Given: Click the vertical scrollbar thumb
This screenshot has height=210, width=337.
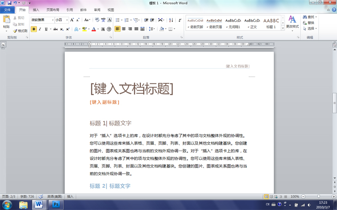Looking at the screenshot, I should pyautogui.click(x=334, y=103).
